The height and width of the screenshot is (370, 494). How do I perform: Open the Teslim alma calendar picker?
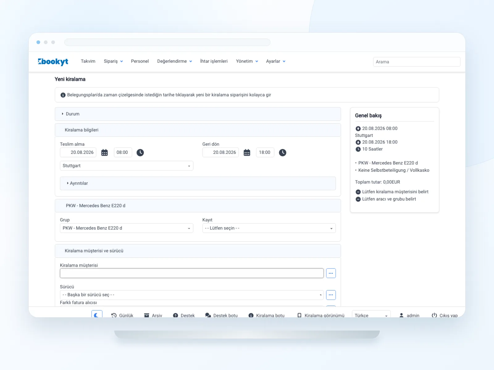point(105,152)
